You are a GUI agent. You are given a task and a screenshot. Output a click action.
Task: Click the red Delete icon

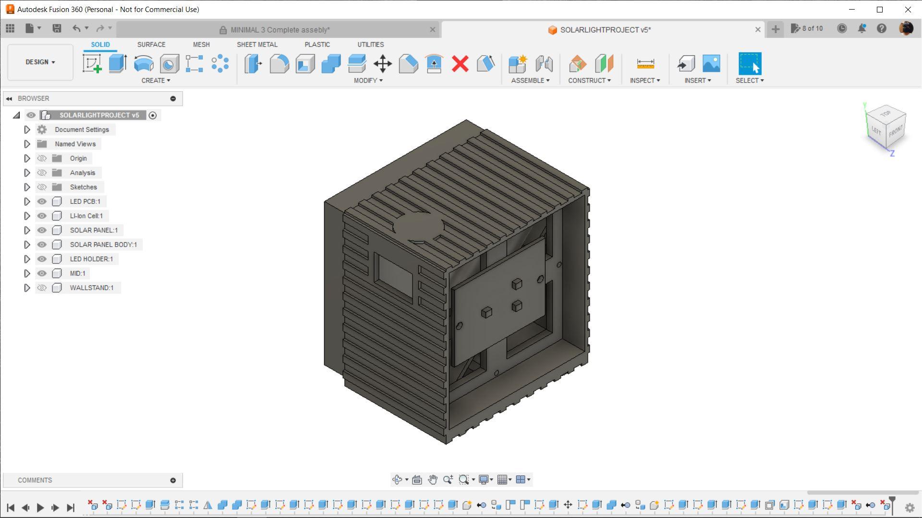tap(460, 63)
